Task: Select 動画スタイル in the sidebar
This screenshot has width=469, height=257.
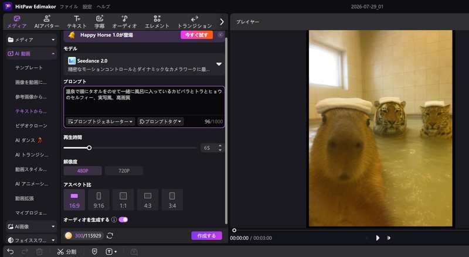Action: point(31,169)
